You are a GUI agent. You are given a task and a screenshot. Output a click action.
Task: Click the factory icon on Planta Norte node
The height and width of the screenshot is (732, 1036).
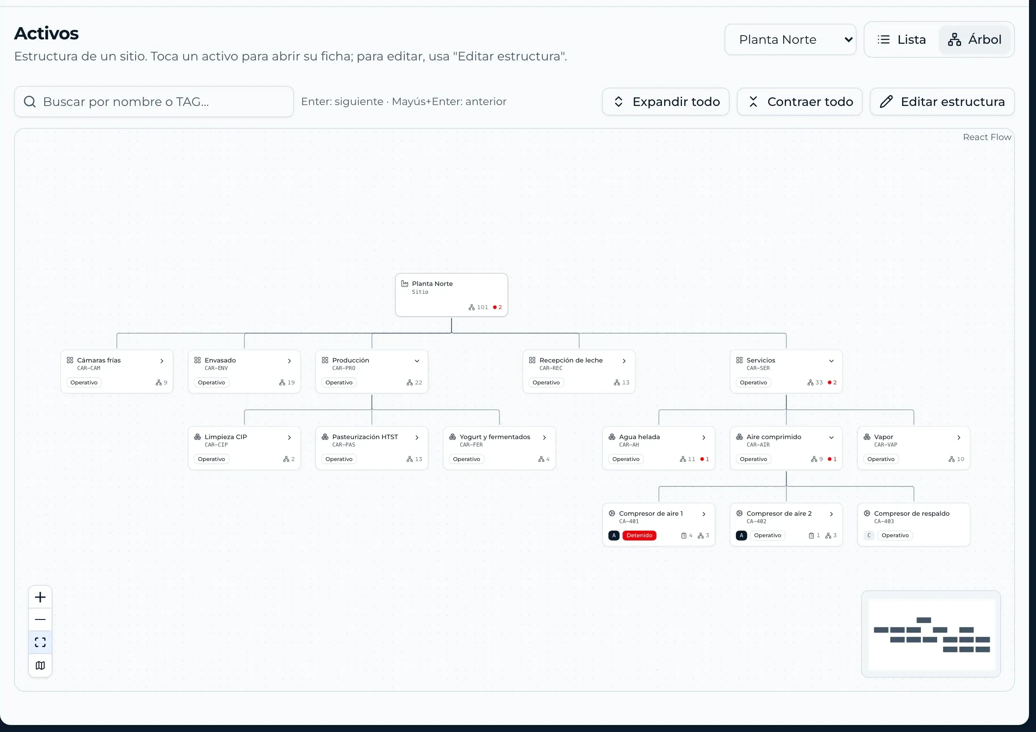coord(405,284)
